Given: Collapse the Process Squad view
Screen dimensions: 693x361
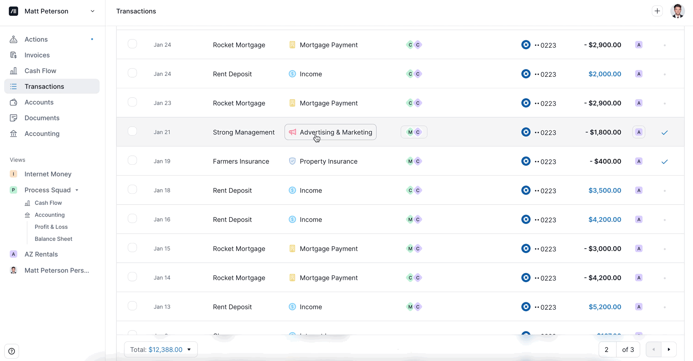Looking at the screenshot, I should click(77, 190).
